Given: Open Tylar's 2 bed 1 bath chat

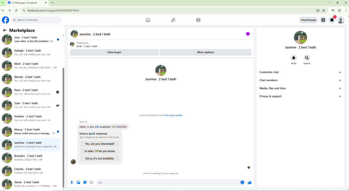Looking at the screenshot, I should (x=30, y=105).
